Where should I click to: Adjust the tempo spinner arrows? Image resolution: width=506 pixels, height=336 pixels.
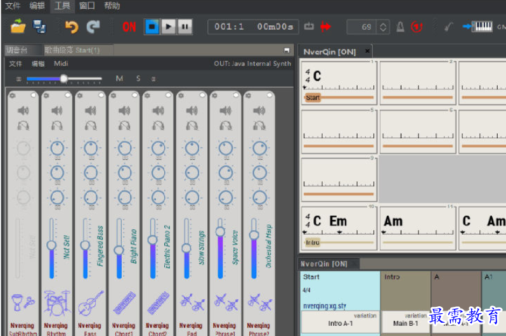pyautogui.click(x=383, y=27)
